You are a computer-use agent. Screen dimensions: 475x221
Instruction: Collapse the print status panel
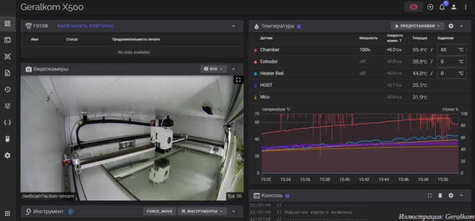pos(233,26)
